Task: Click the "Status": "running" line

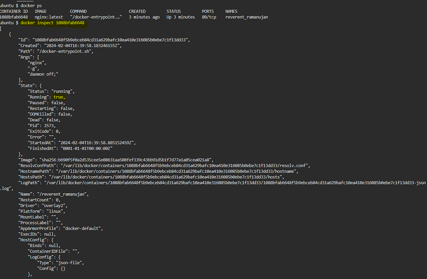Action: click(51, 91)
